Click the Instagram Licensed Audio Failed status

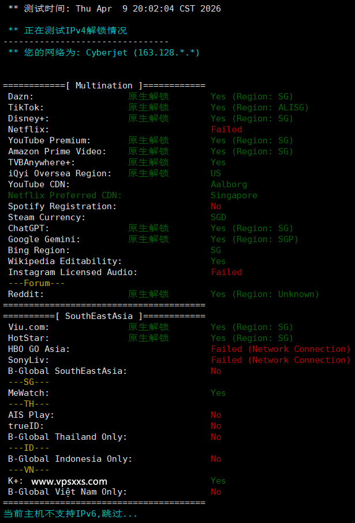click(x=226, y=272)
